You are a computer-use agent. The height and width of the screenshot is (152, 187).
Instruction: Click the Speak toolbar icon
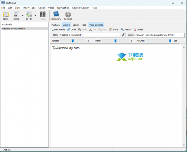click(x=16, y=16)
